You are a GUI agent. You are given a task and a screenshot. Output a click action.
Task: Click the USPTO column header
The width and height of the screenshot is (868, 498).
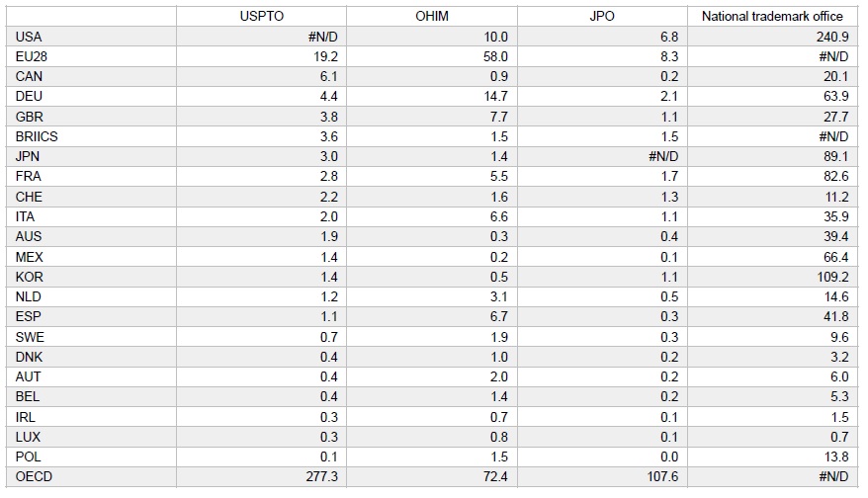(x=262, y=16)
